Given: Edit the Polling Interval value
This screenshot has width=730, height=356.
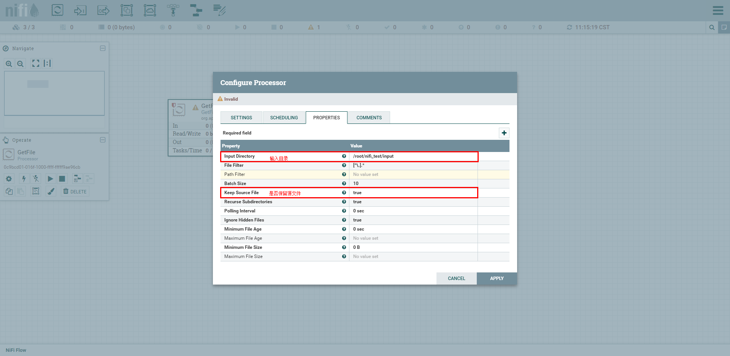Looking at the screenshot, I should click(x=413, y=211).
